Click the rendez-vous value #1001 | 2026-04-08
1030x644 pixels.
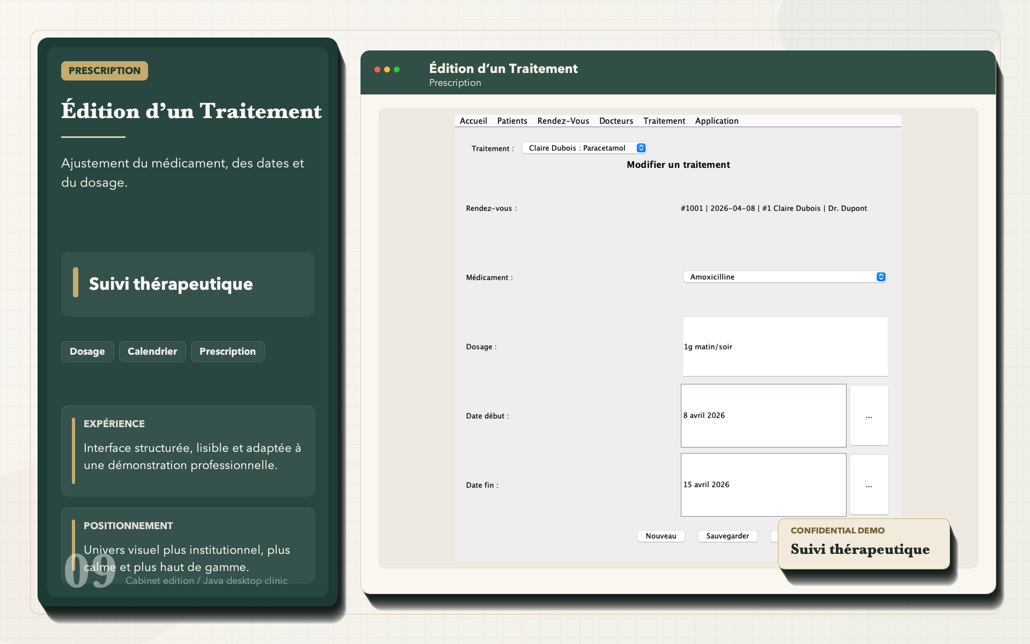coord(774,208)
